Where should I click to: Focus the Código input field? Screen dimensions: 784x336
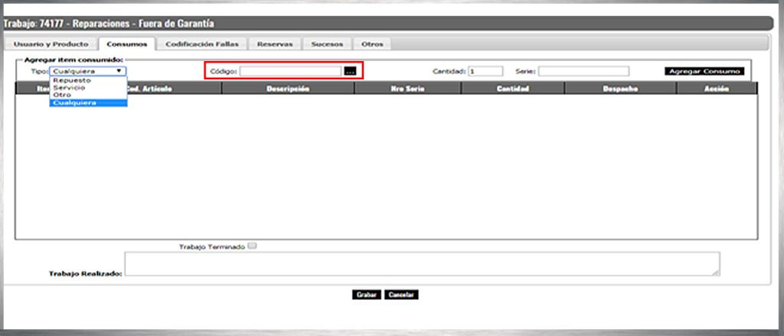pyautogui.click(x=290, y=71)
